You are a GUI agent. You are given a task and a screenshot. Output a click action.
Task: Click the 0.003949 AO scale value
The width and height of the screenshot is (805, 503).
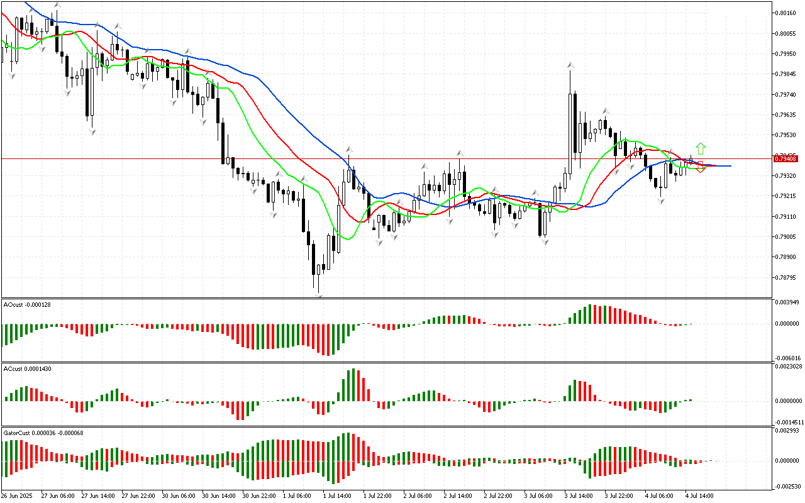(x=787, y=302)
